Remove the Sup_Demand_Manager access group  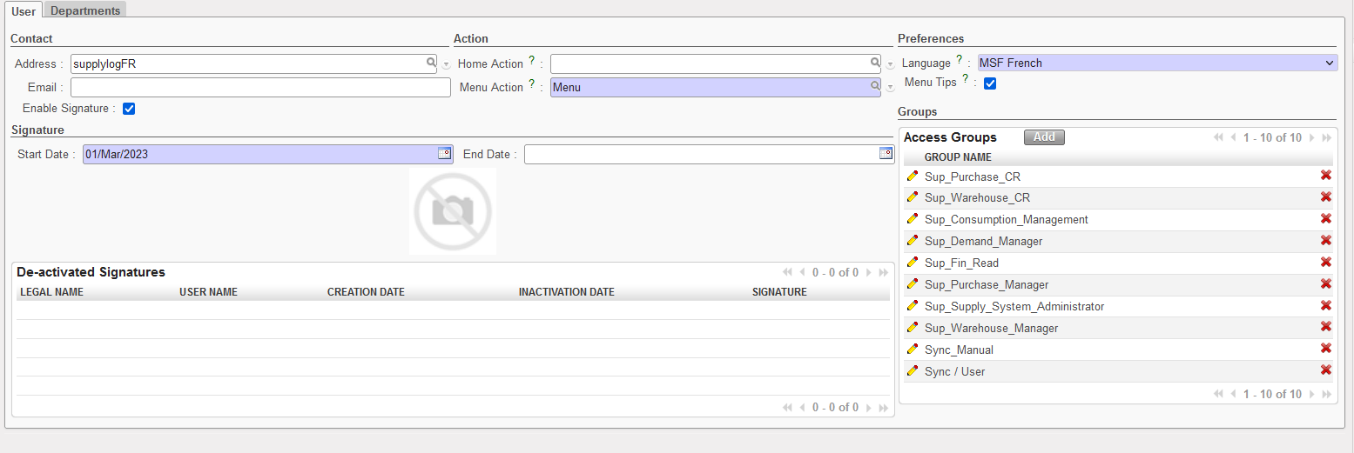(x=1326, y=241)
